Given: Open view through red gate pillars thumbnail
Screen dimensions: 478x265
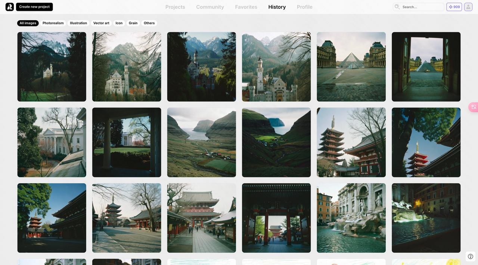Looking at the screenshot, I should point(276,218).
